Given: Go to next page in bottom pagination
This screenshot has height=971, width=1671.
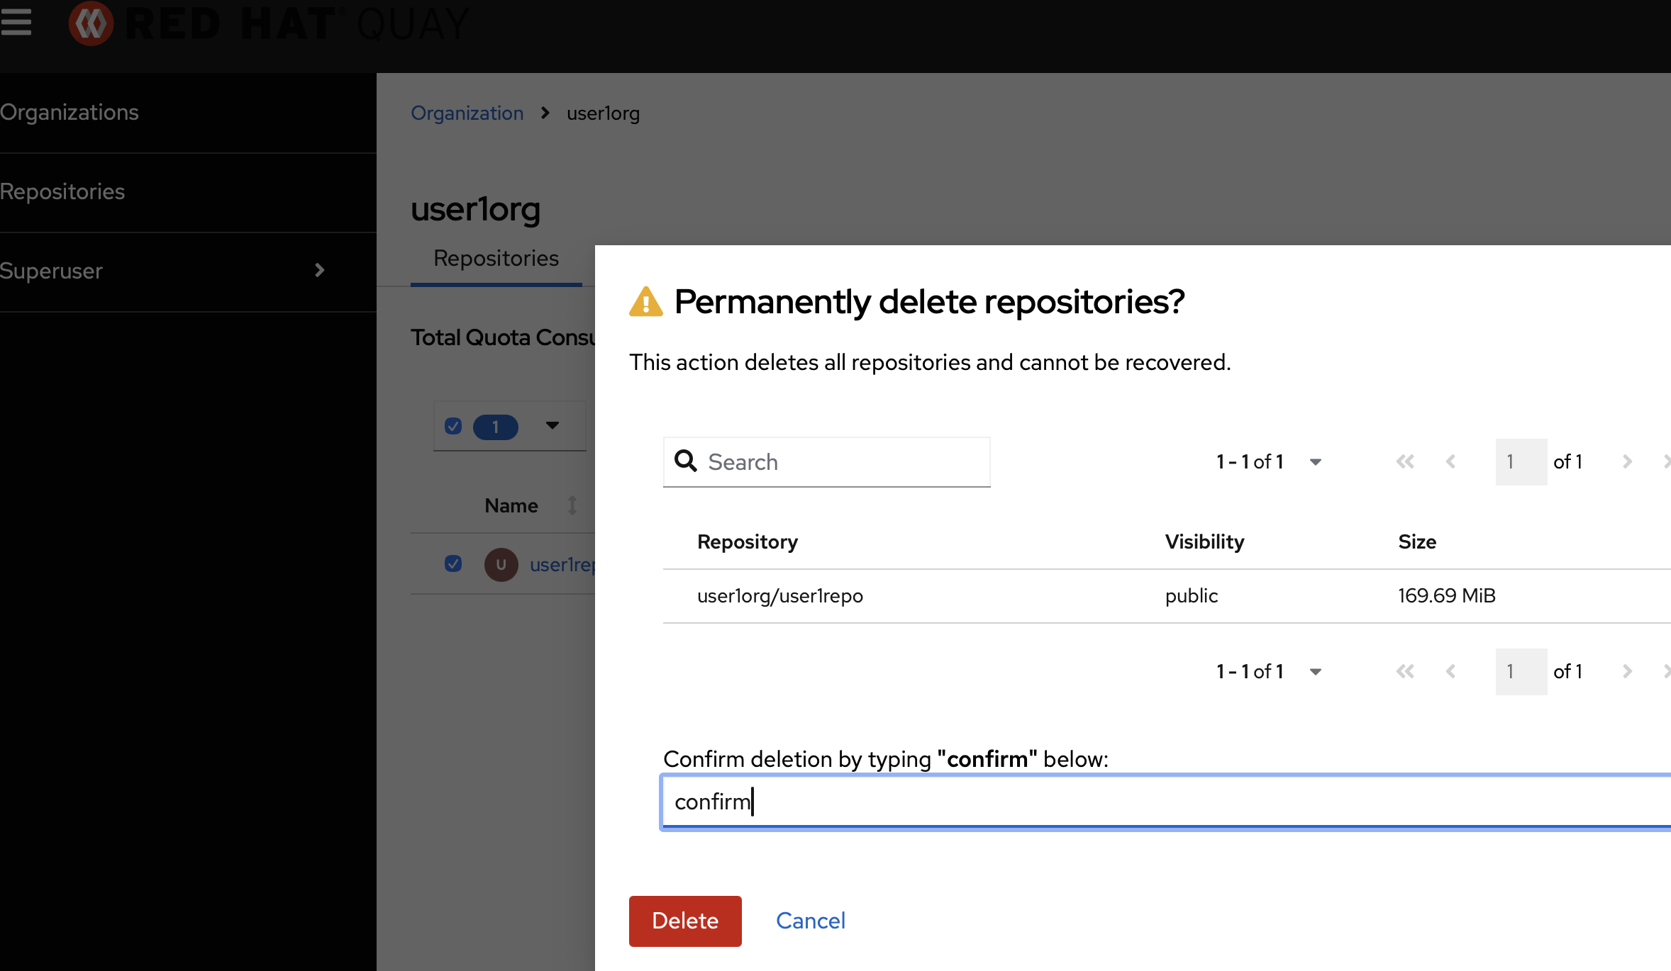Looking at the screenshot, I should pyautogui.click(x=1627, y=671).
